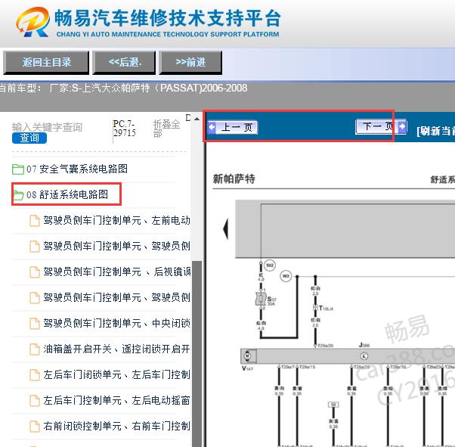This screenshot has height=447, width=455.
Task: Click document icon for 后视镜调 entry
Action: coord(34,272)
